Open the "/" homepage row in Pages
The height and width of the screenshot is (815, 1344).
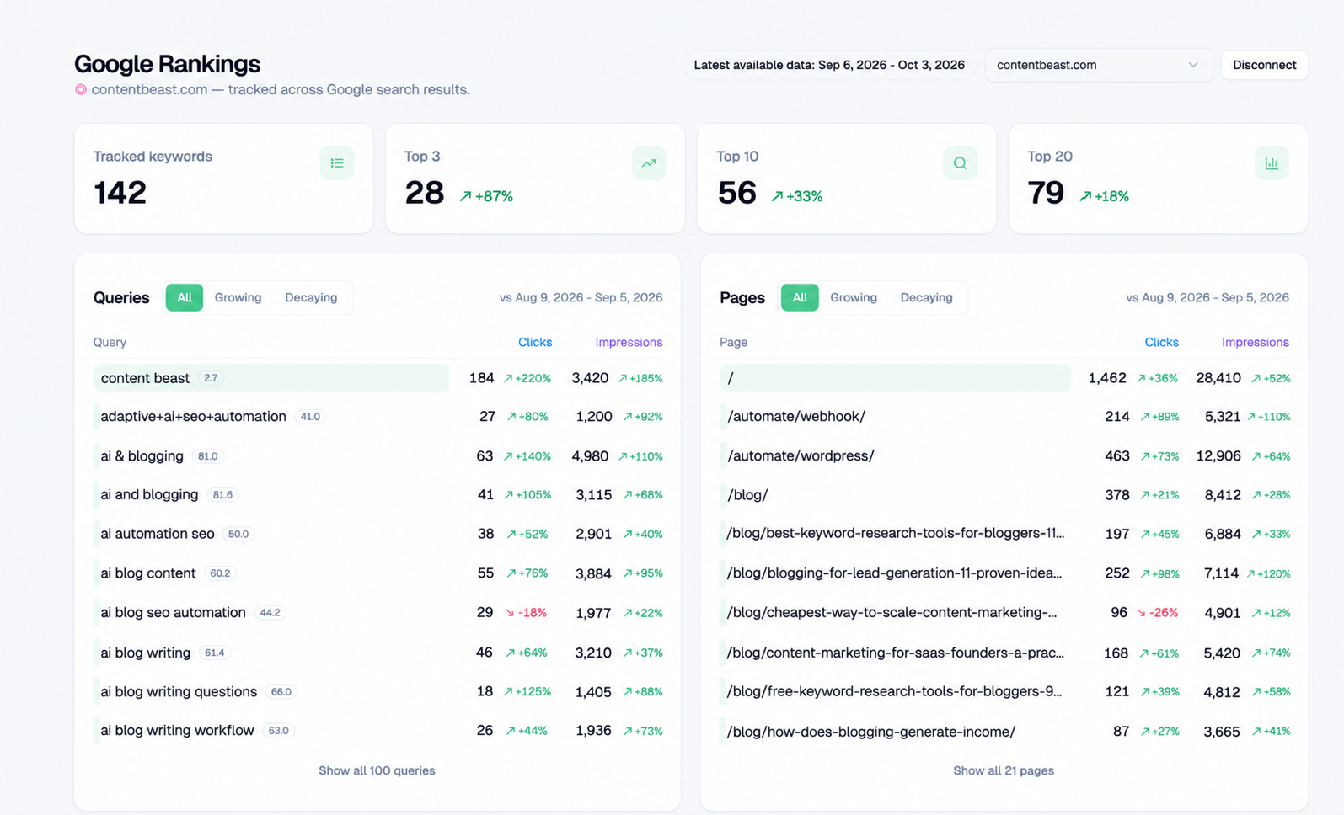1004,378
